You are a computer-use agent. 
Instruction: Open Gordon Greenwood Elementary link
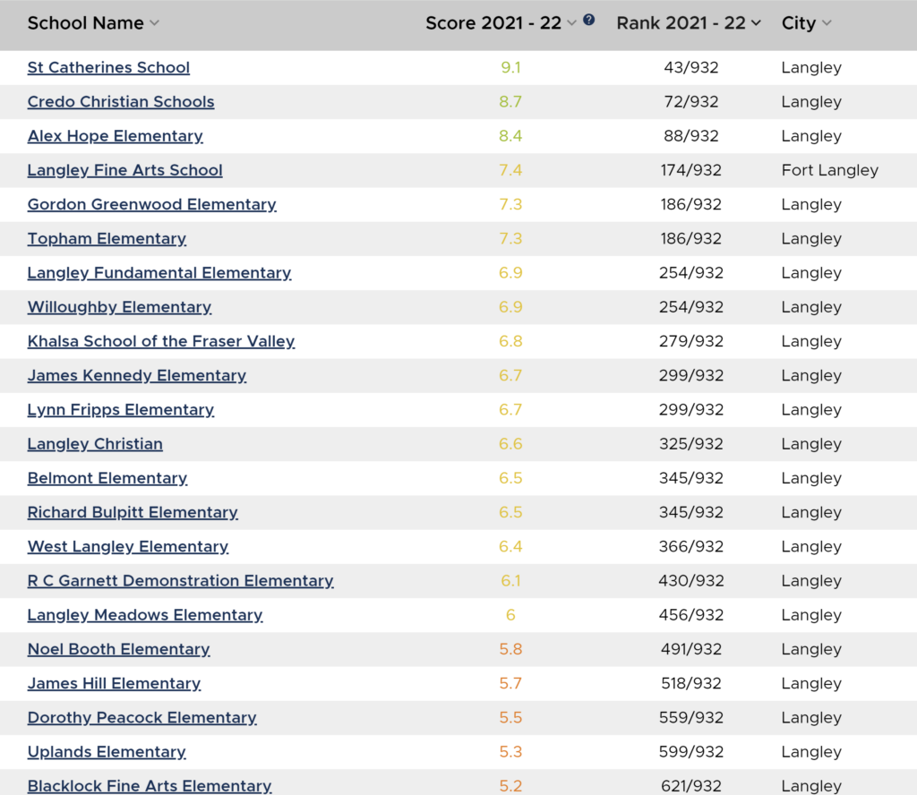coord(152,204)
